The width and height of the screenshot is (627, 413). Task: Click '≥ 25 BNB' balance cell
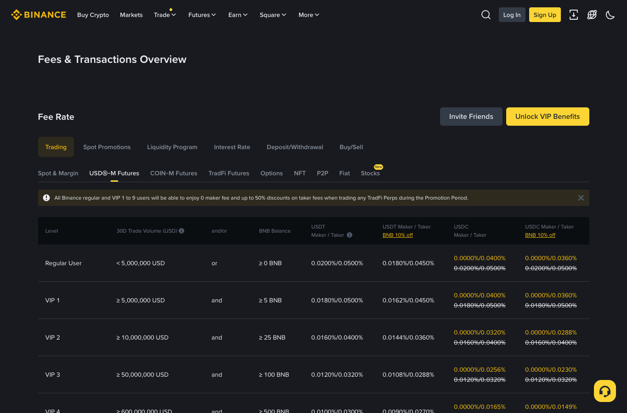(x=272, y=337)
